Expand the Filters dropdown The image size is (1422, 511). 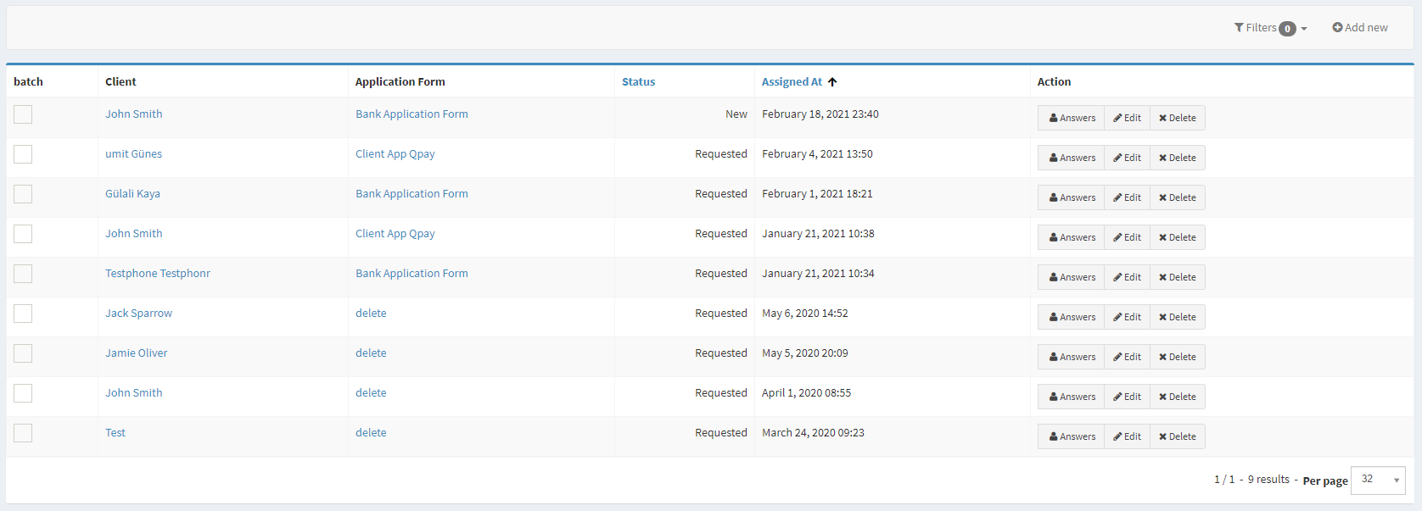pyautogui.click(x=1269, y=28)
